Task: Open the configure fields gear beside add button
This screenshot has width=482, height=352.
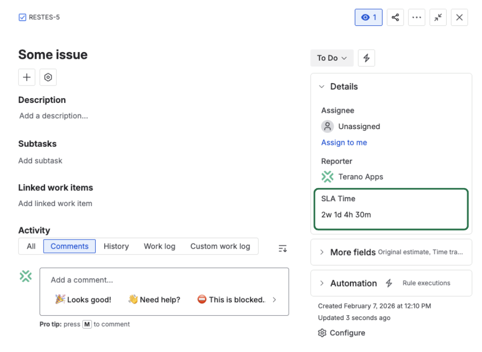Action: (48, 77)
